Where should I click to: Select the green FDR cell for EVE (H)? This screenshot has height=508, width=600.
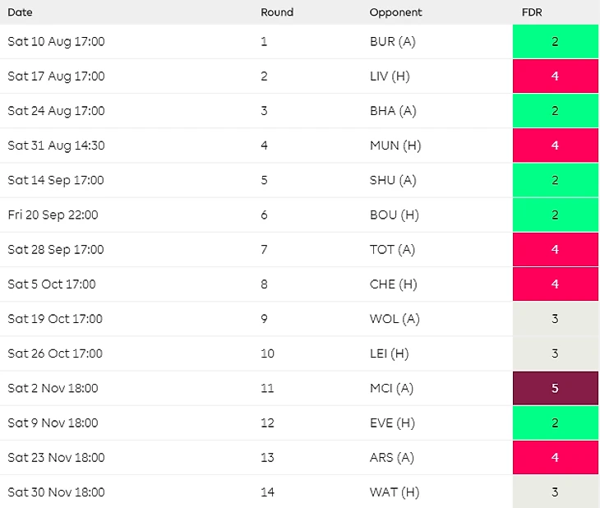click(555, 423)
